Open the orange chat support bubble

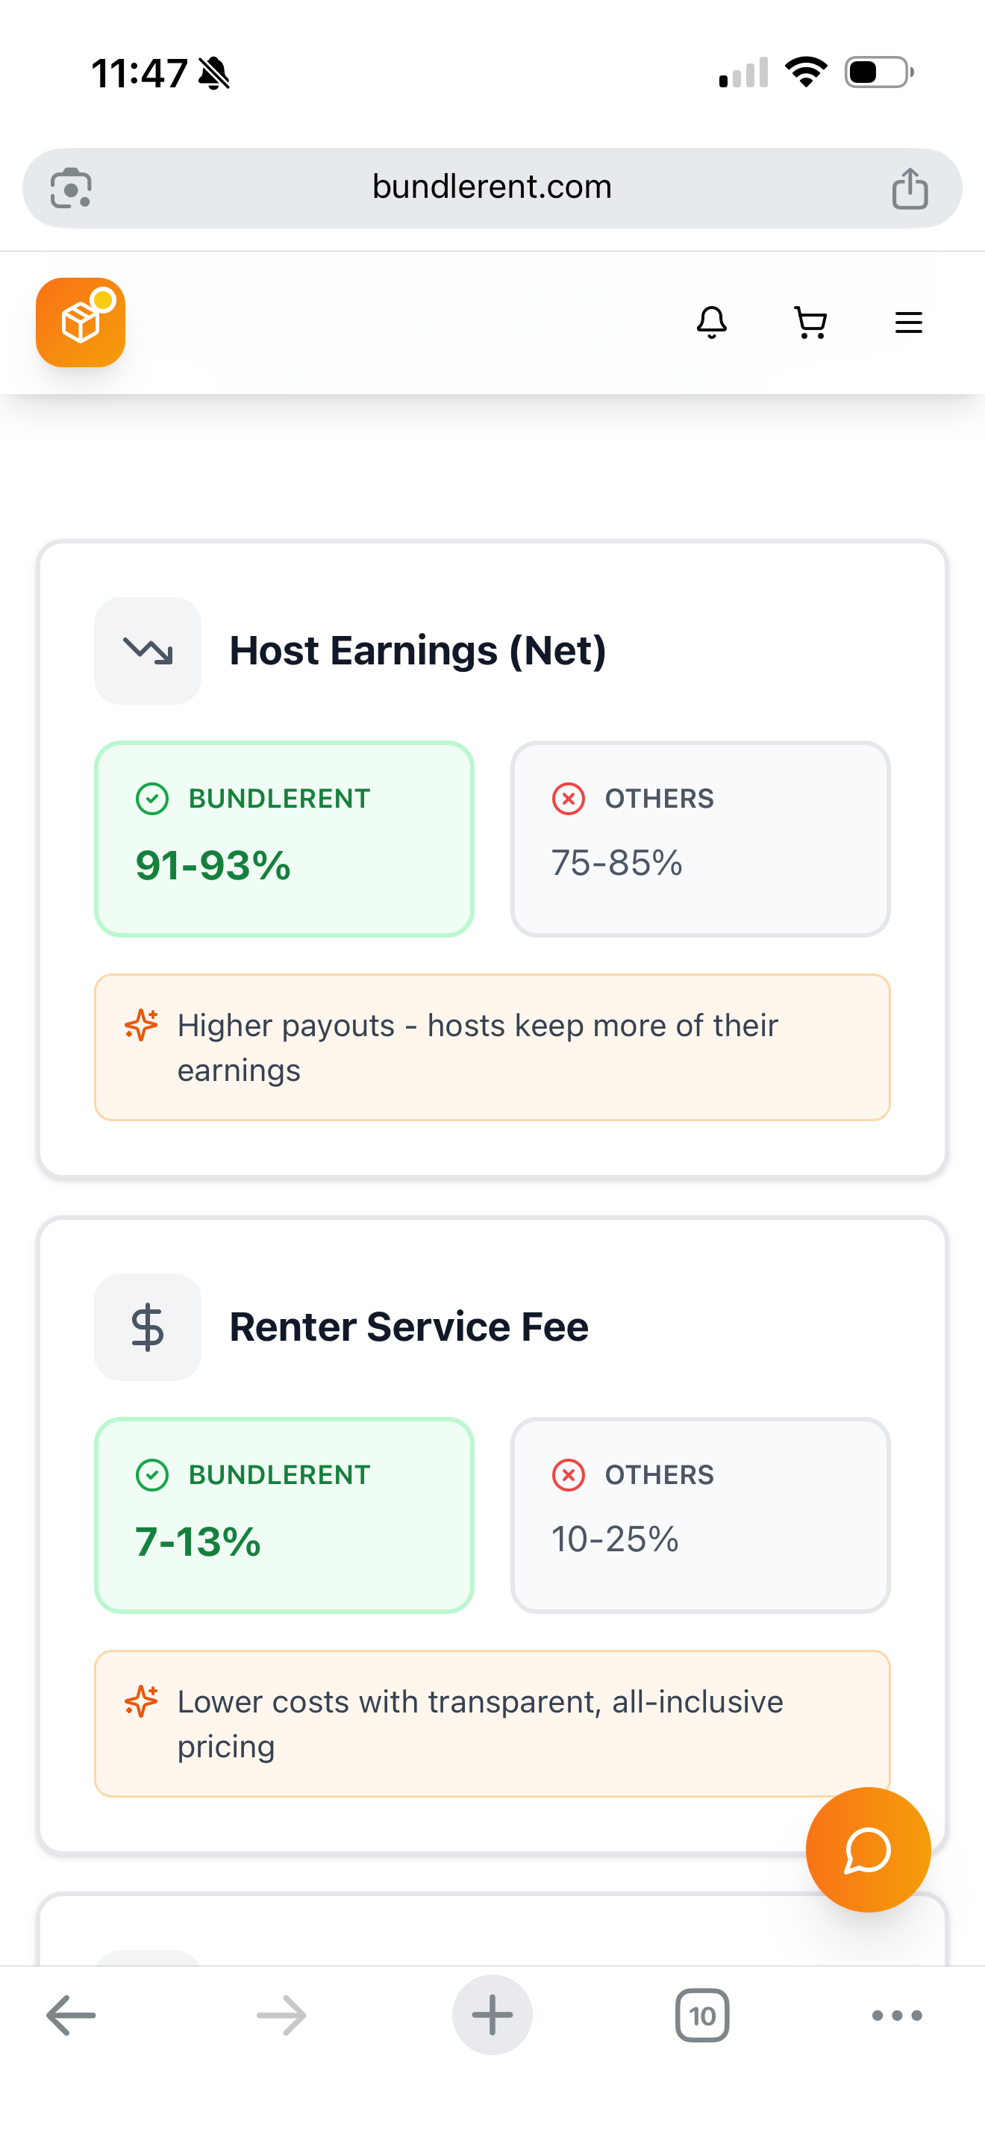(868, 1849)
